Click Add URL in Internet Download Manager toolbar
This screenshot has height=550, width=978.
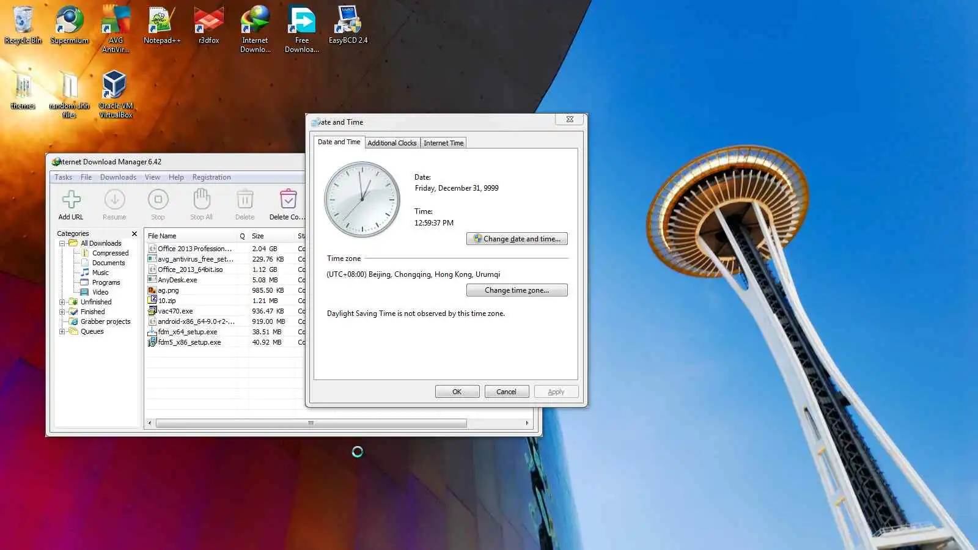(71, 205)
